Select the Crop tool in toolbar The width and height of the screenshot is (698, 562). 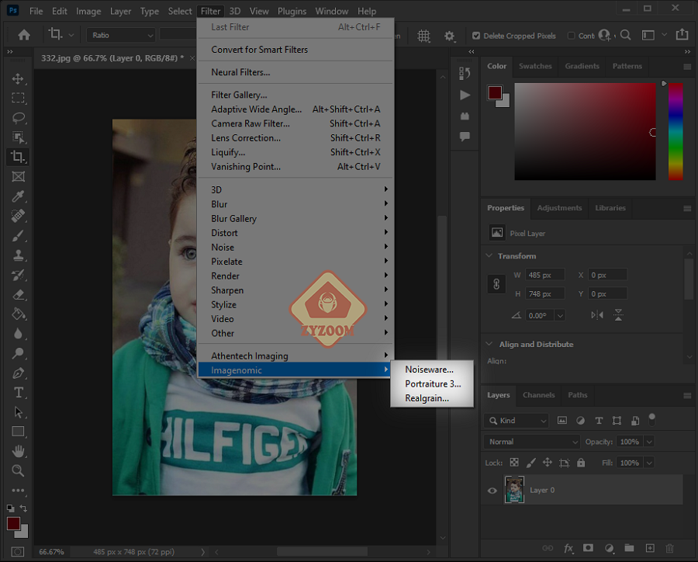(18, 157)
